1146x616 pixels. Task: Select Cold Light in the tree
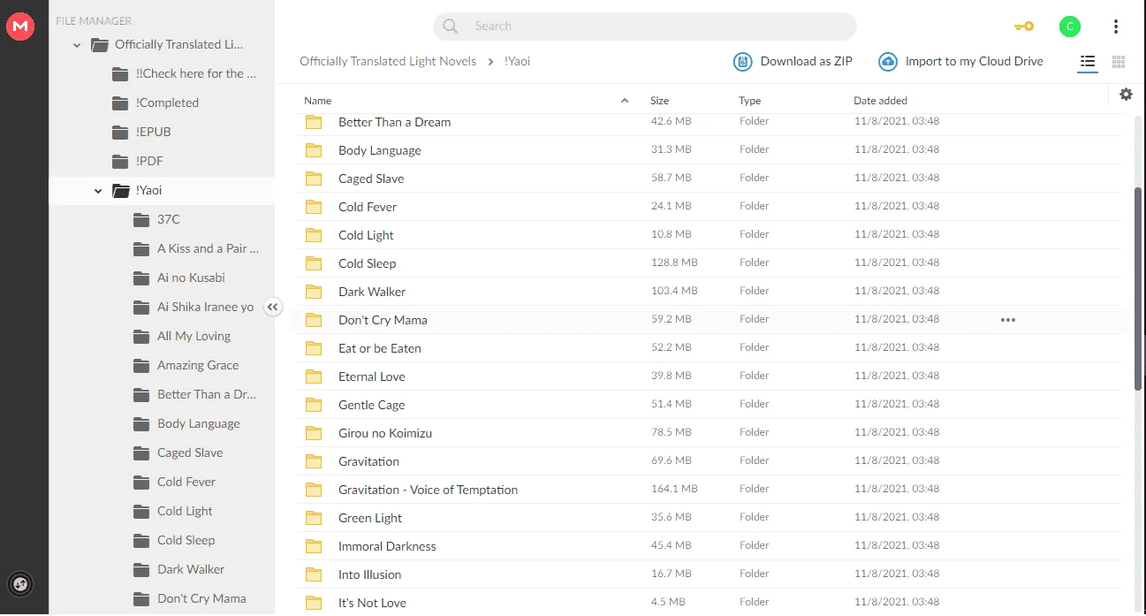click(162, 511)
